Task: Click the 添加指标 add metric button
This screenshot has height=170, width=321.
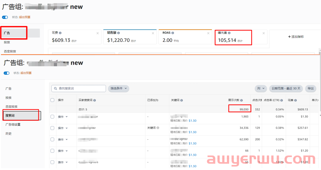Action: pyautogui.click(x=296, y=37)
